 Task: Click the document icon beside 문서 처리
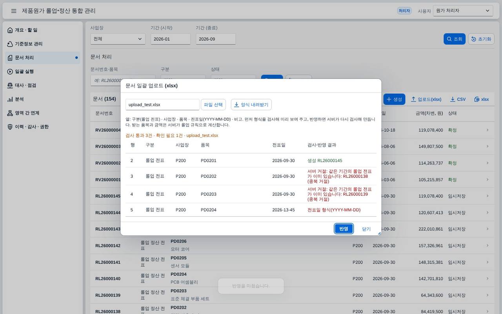[x=10, y=58]
